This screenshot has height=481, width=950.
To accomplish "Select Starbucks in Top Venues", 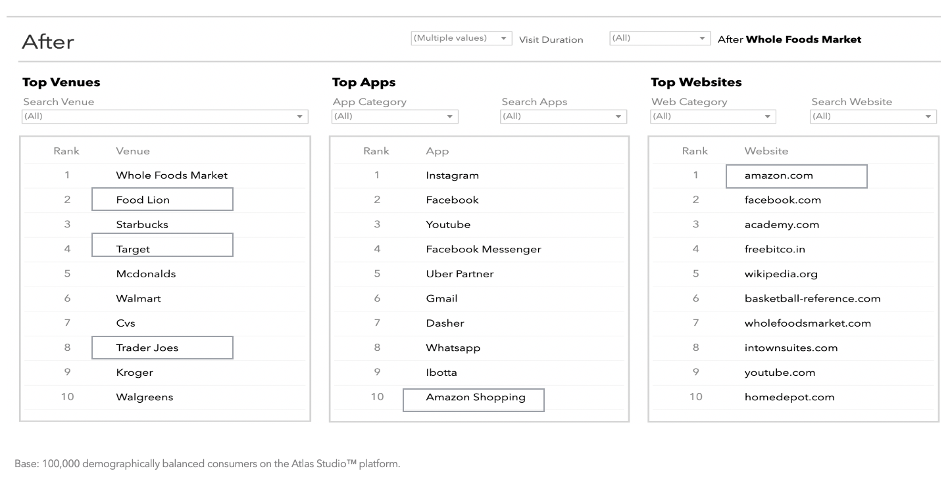I will [142, 225].
